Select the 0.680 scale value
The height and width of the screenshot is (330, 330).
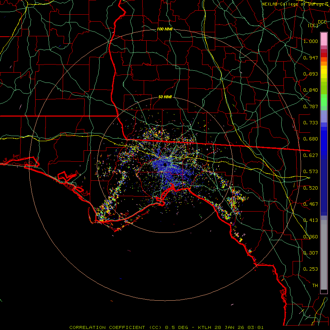coord(311,139)
